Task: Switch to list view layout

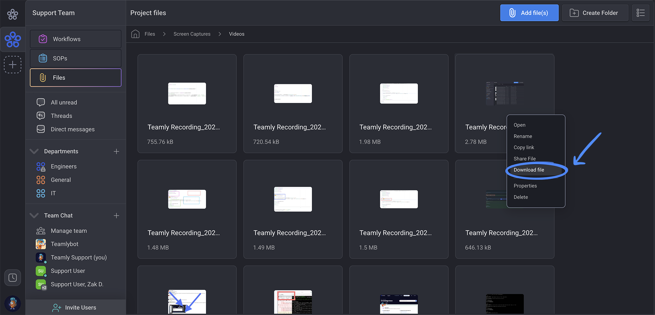Action: tap(641, 13)
